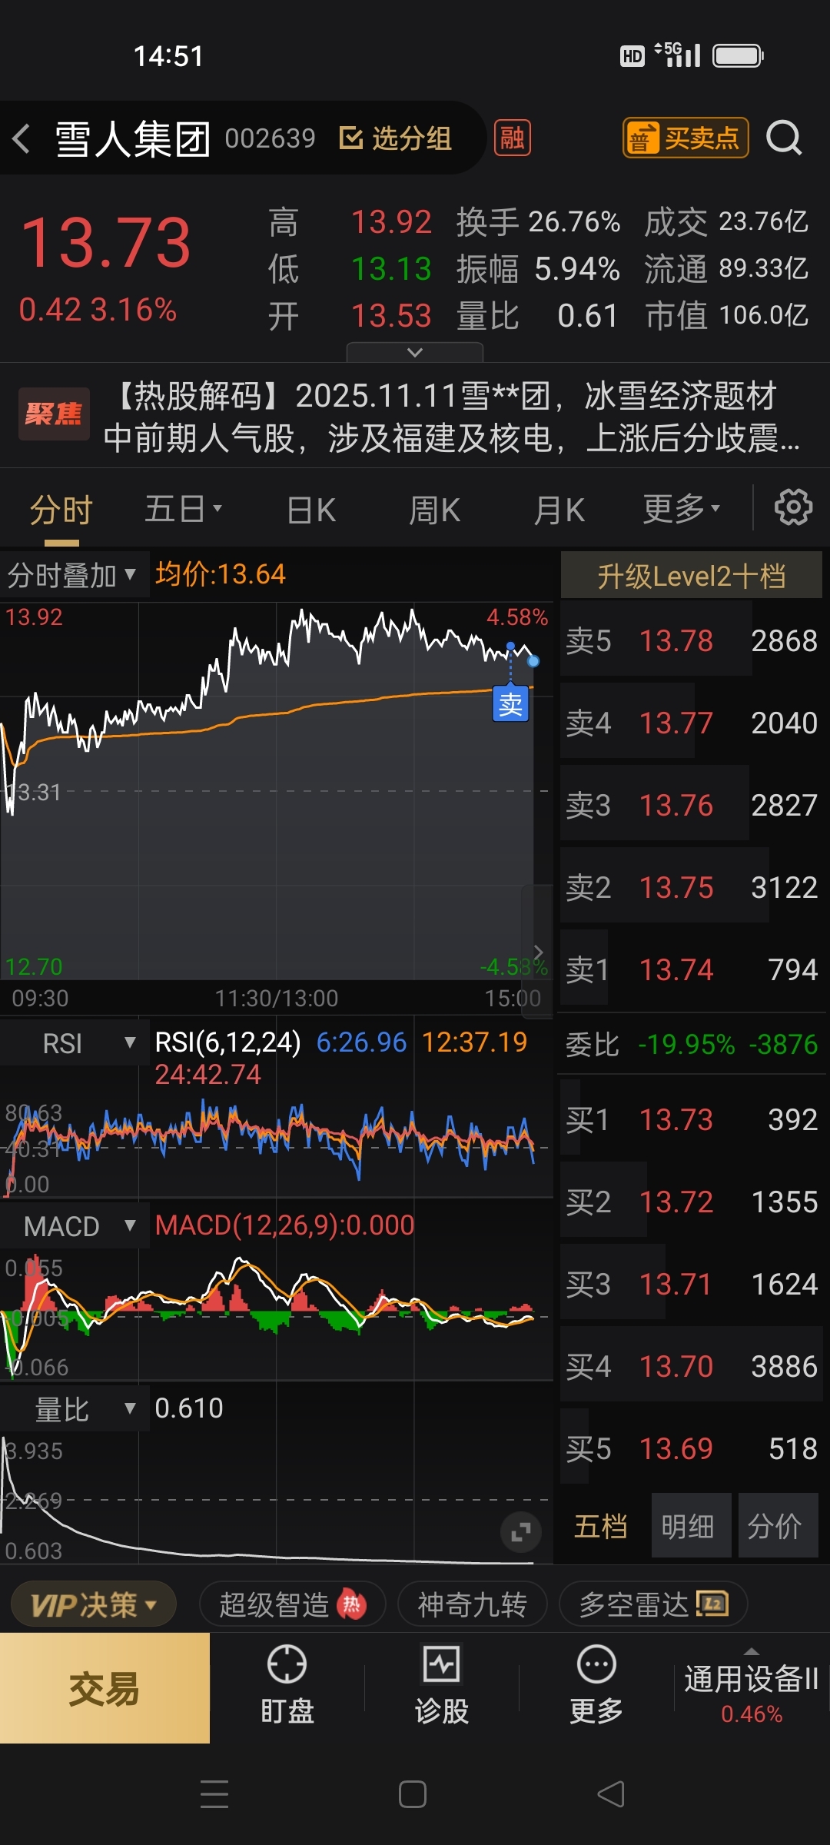Screen dimensions: 830x1845
Task: Tap the 卖4 13.77 order row
Action: point(692,723)
